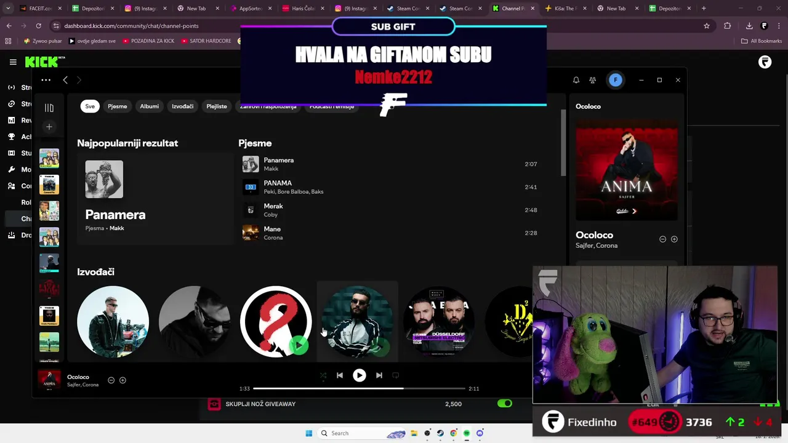788x443 pixels.
Task: Select Sve filter chip
Action: 90,106
